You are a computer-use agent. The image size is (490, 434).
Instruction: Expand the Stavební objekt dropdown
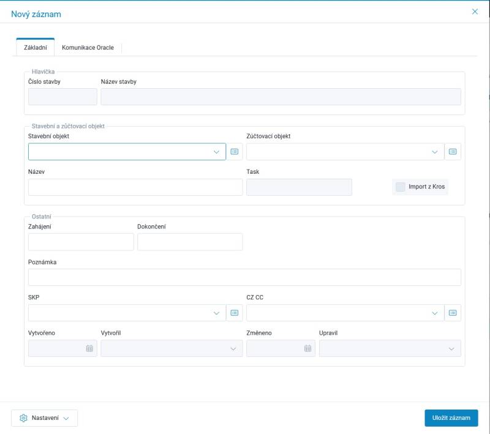216,152
